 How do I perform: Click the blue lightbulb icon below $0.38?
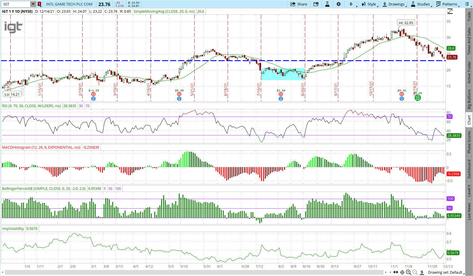(x=179, y=99)
